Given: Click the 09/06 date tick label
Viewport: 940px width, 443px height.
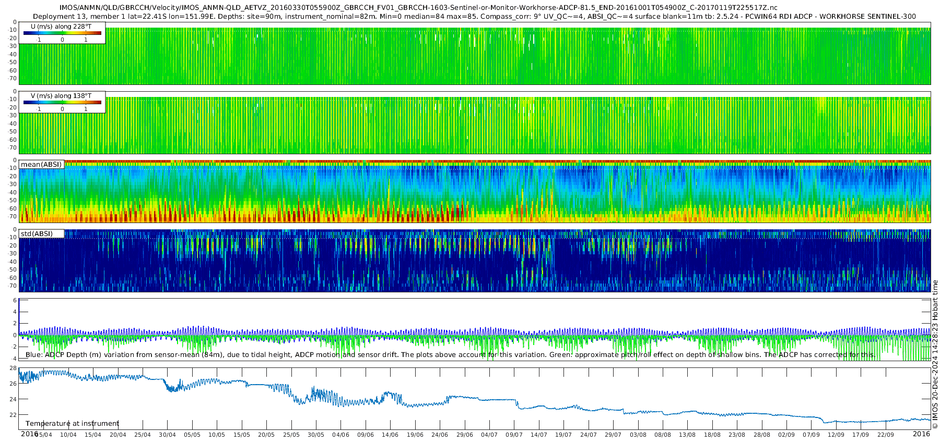Looking at the screenshot, I should point(366,435).
